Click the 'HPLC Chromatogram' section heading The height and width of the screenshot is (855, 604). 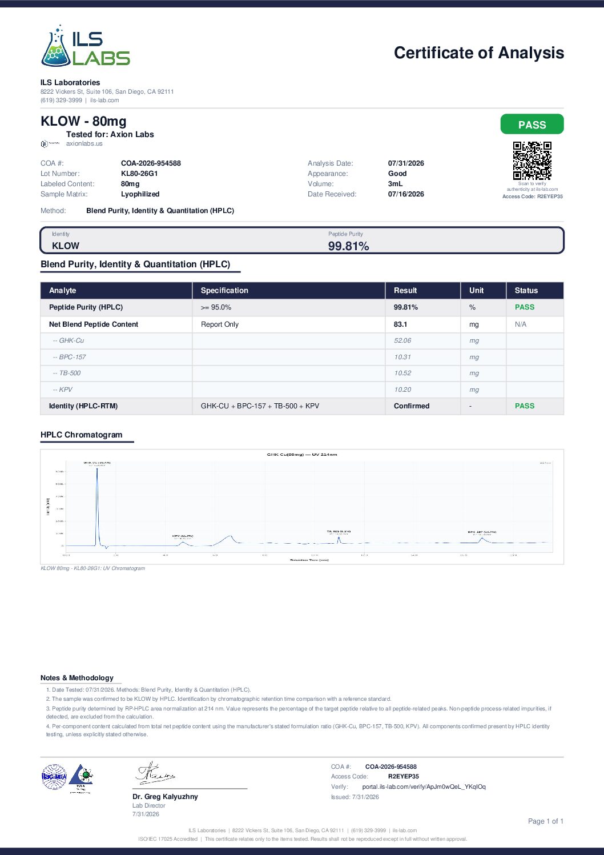point(82,435)
